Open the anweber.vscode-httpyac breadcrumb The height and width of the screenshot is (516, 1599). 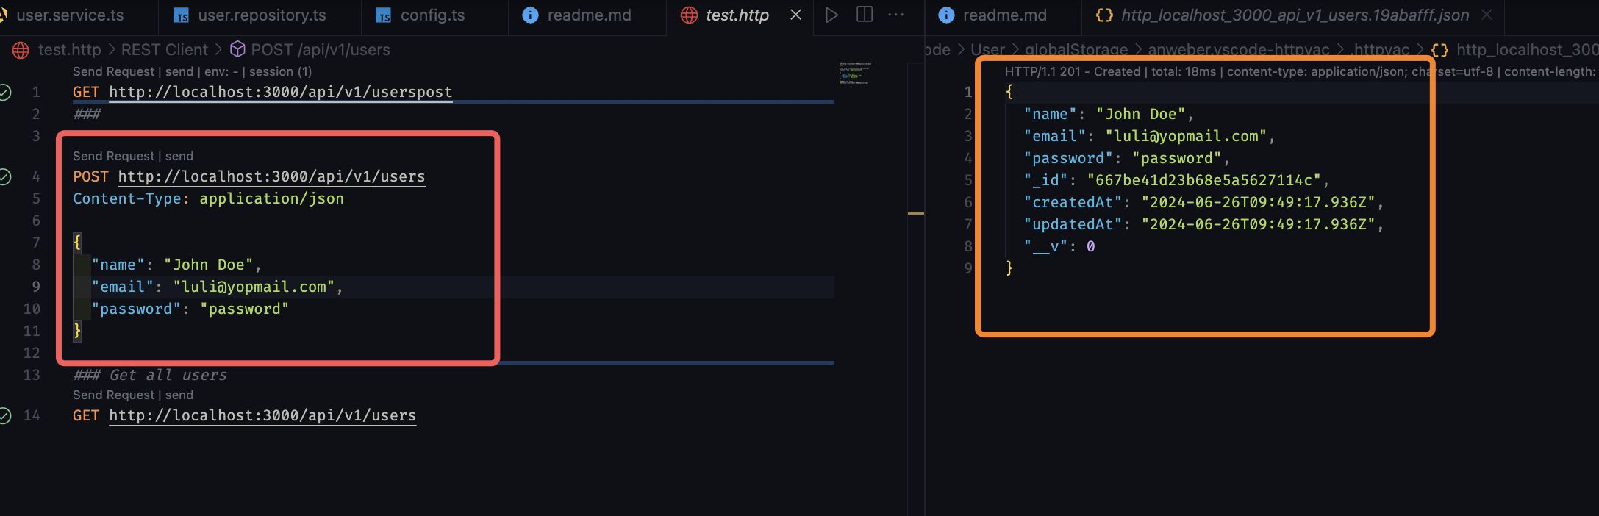(x=1239, y=50)
